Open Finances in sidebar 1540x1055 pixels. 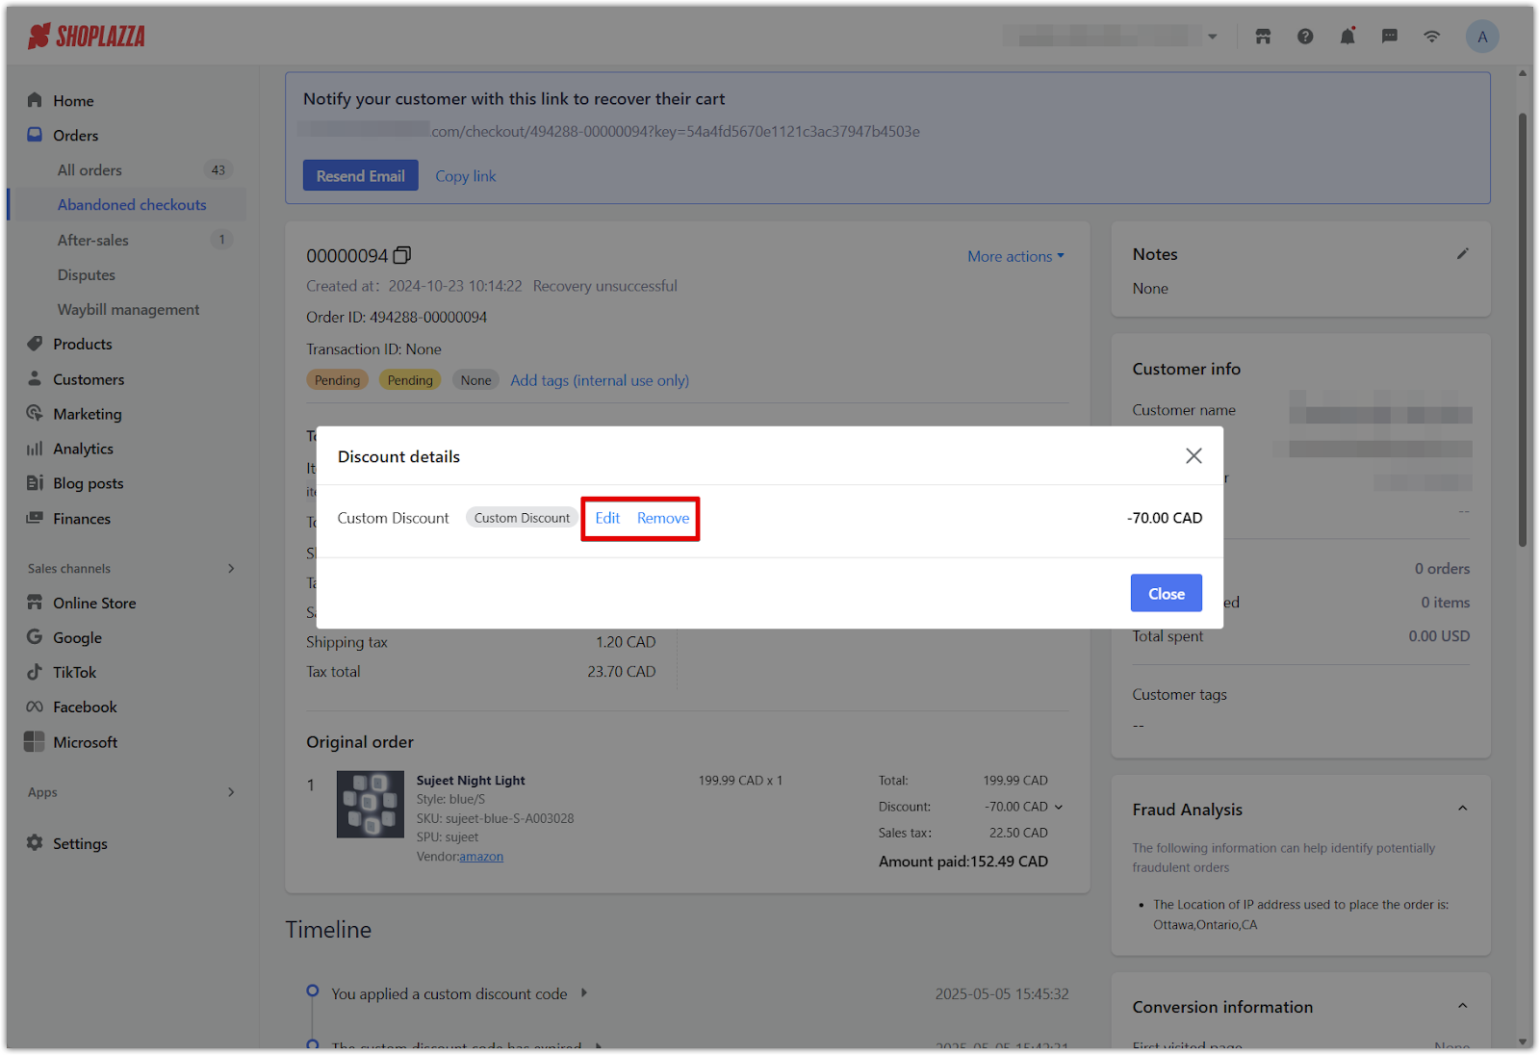point(82,519)
